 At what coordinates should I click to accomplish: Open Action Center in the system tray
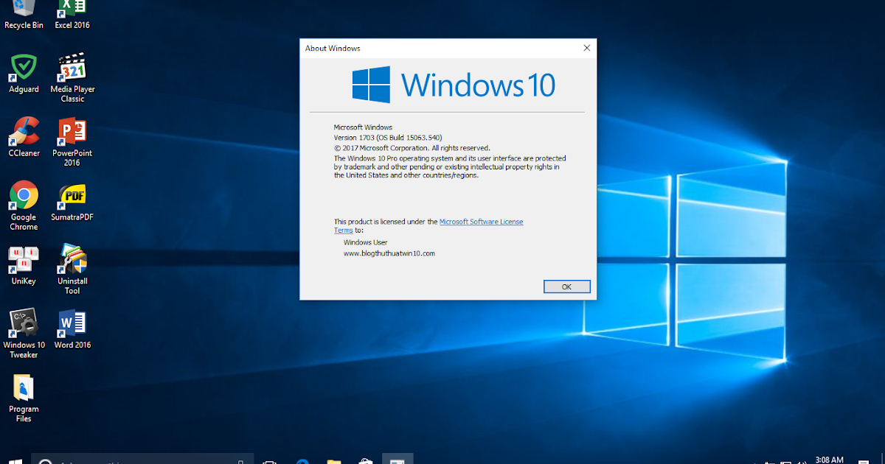click(865, 462)
